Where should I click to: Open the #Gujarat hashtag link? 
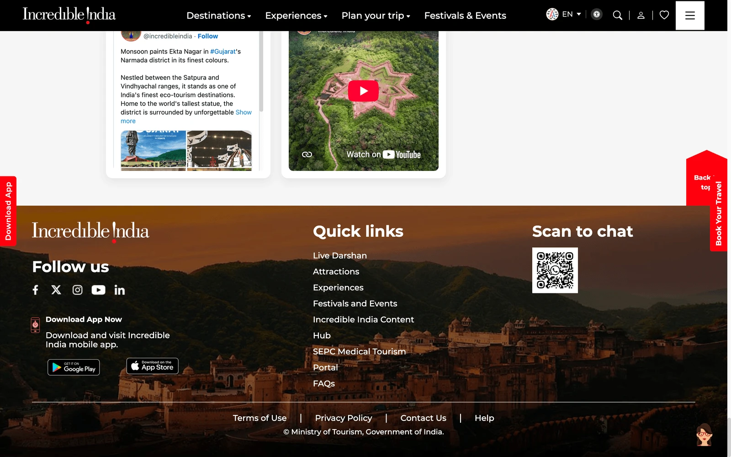tap(223, 52)
